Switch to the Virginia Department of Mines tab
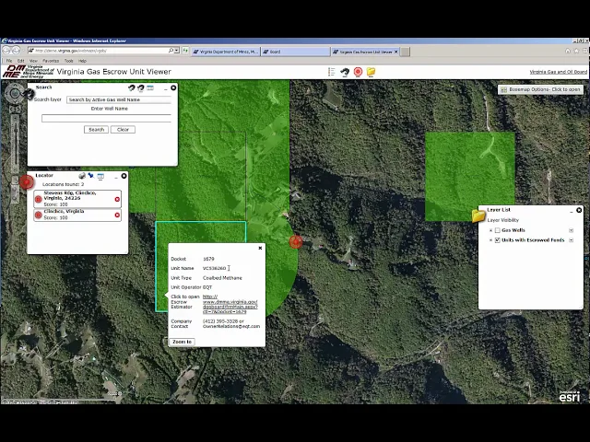Viewport: 590px width, 442px height. pyautogui.click(x=228, y=52)
